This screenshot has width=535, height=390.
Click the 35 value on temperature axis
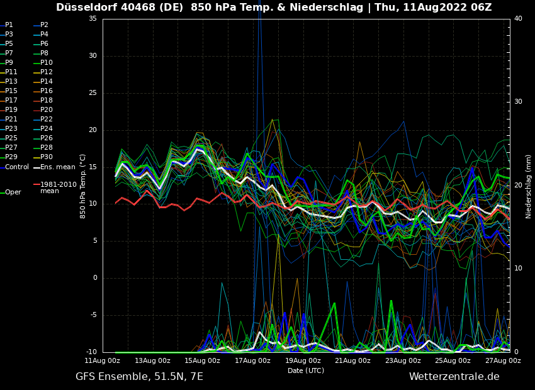point(93,19)
